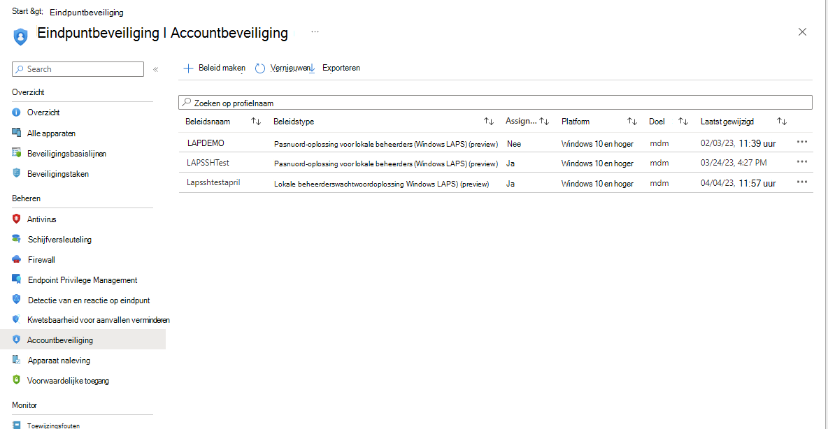Click the Alle apparaten devices icon
Screen dimensions: 828x429
pos(16,133)
